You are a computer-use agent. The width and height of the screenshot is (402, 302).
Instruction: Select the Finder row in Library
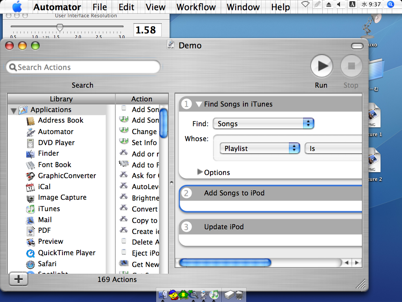click(x=57, y=154)
